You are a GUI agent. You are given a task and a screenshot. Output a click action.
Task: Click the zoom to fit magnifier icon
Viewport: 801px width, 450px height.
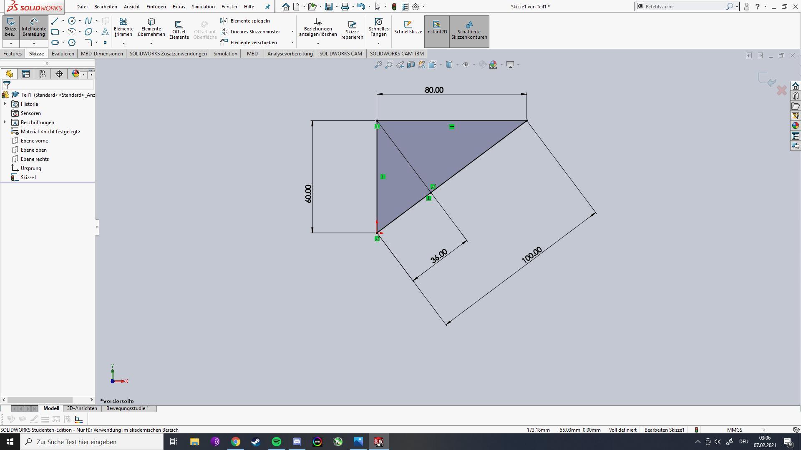coord(378,65)
